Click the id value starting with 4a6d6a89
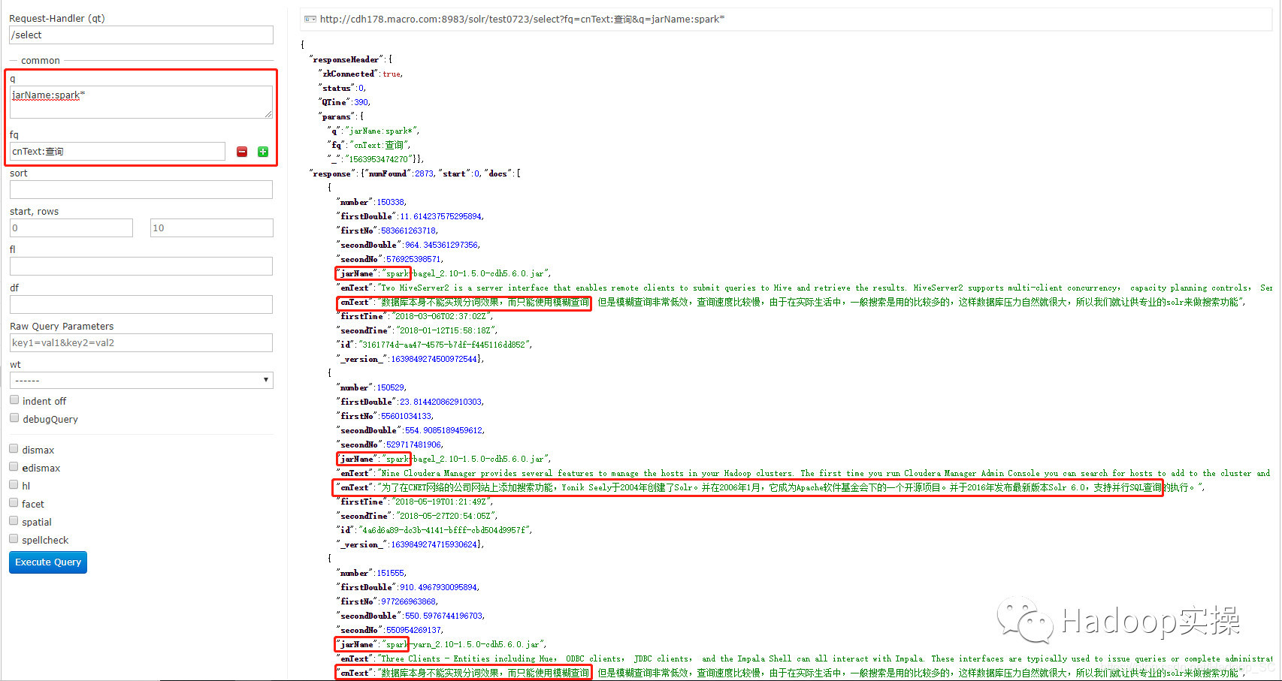The width and height of the screenshot is (1282, 681). pos(445,530)
